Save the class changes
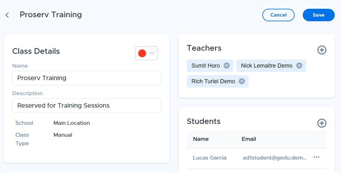This screenshot has height=173, width=341. (x=318, y=15)
